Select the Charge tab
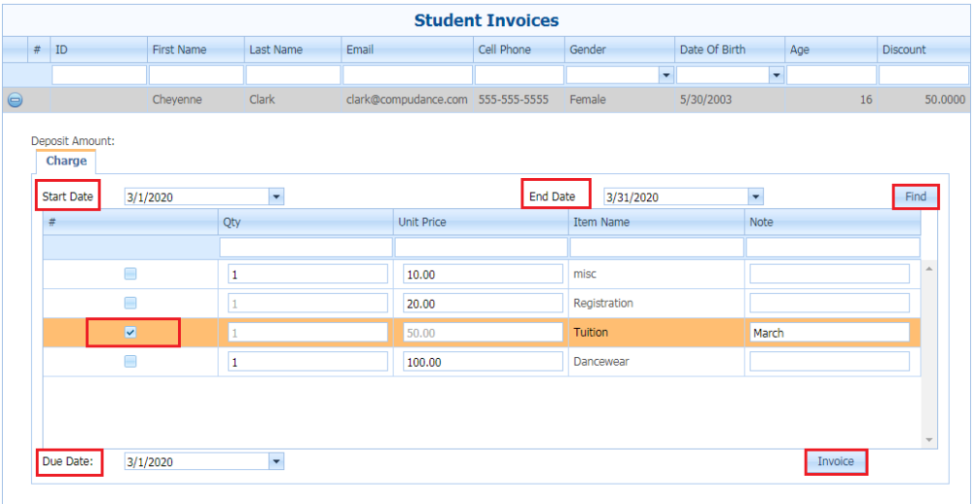Image resolution: width=973 pixels, height=504 pixels. pyautogui.click(x=66, y=162)
